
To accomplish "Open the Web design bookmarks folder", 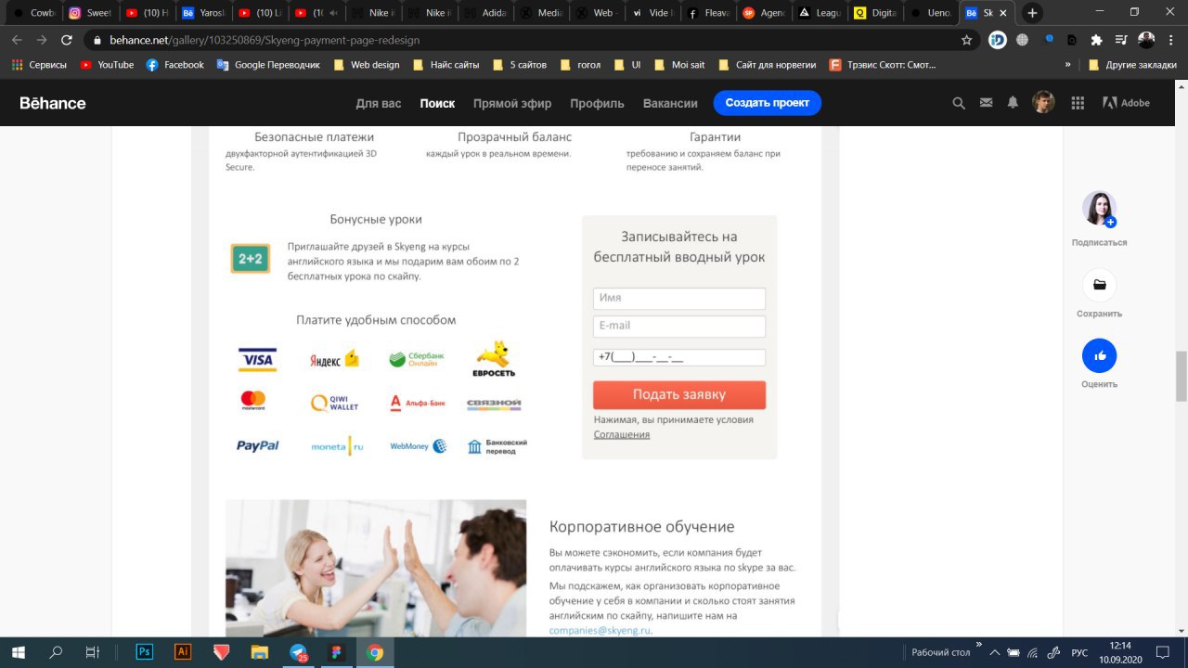I will 366,65.
